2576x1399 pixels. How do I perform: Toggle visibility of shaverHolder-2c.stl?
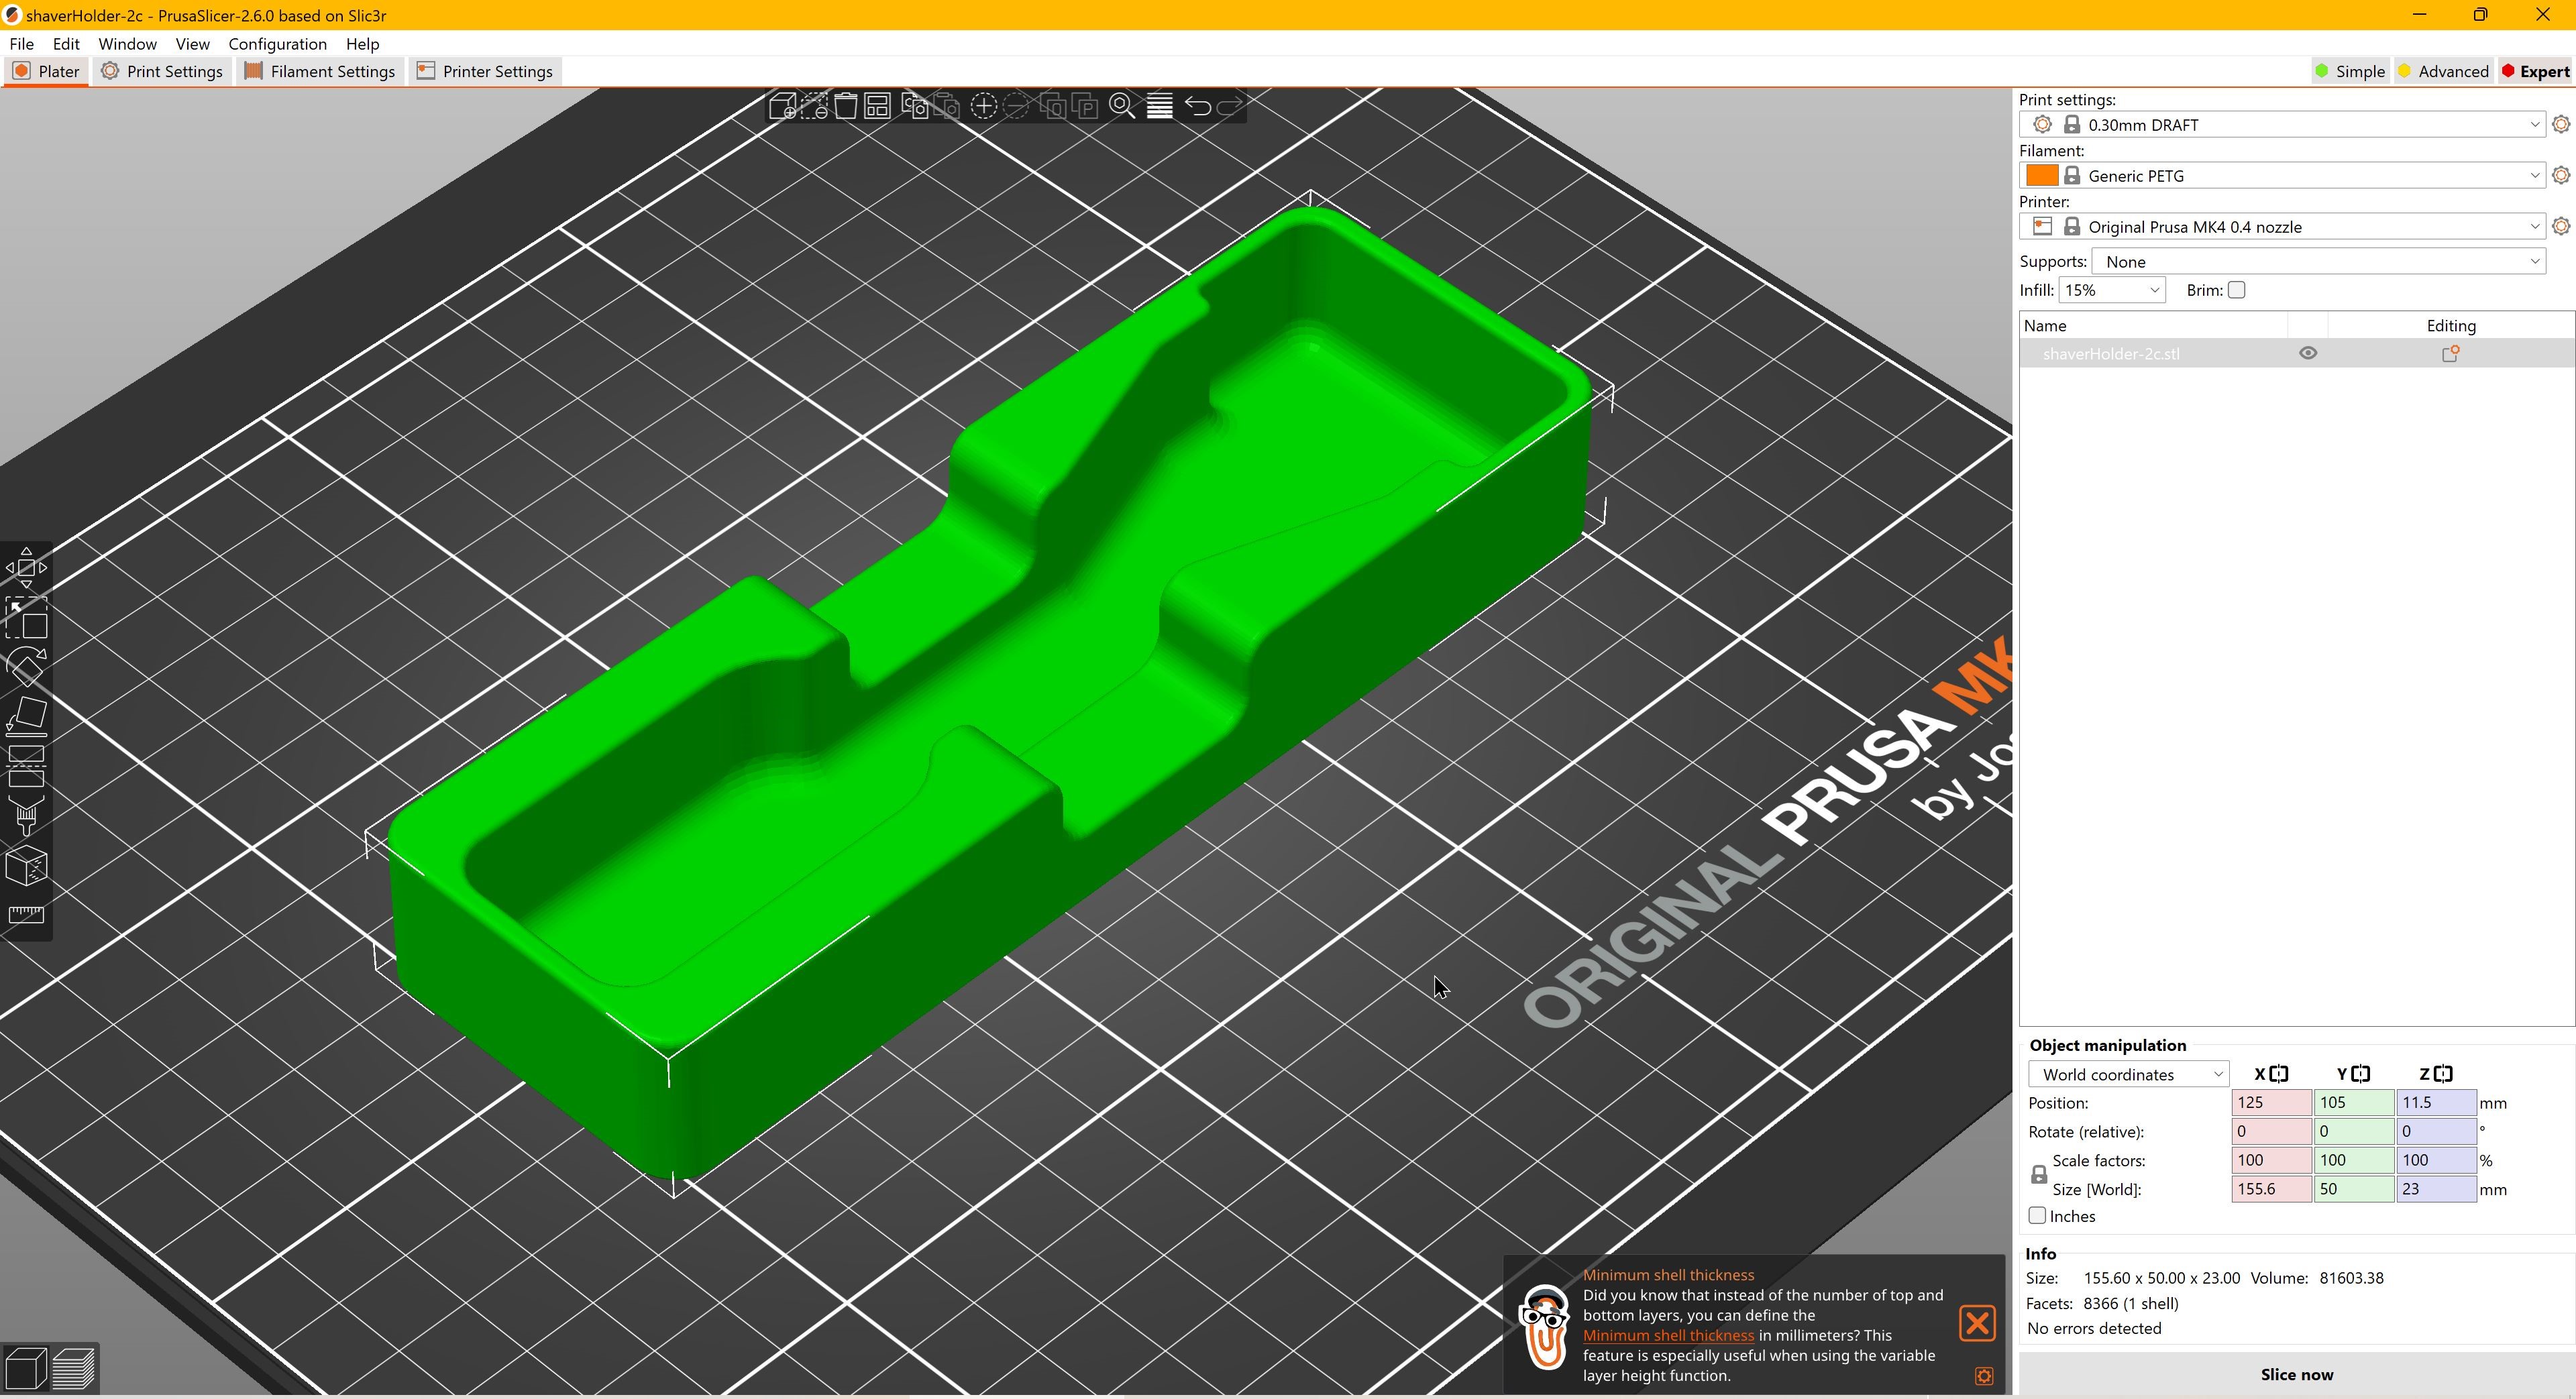click(2308, 353)
